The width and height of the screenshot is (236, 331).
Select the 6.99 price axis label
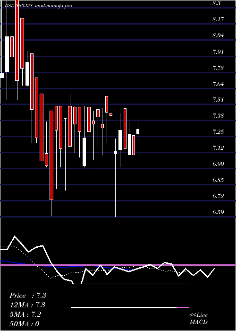coord(218,164)
